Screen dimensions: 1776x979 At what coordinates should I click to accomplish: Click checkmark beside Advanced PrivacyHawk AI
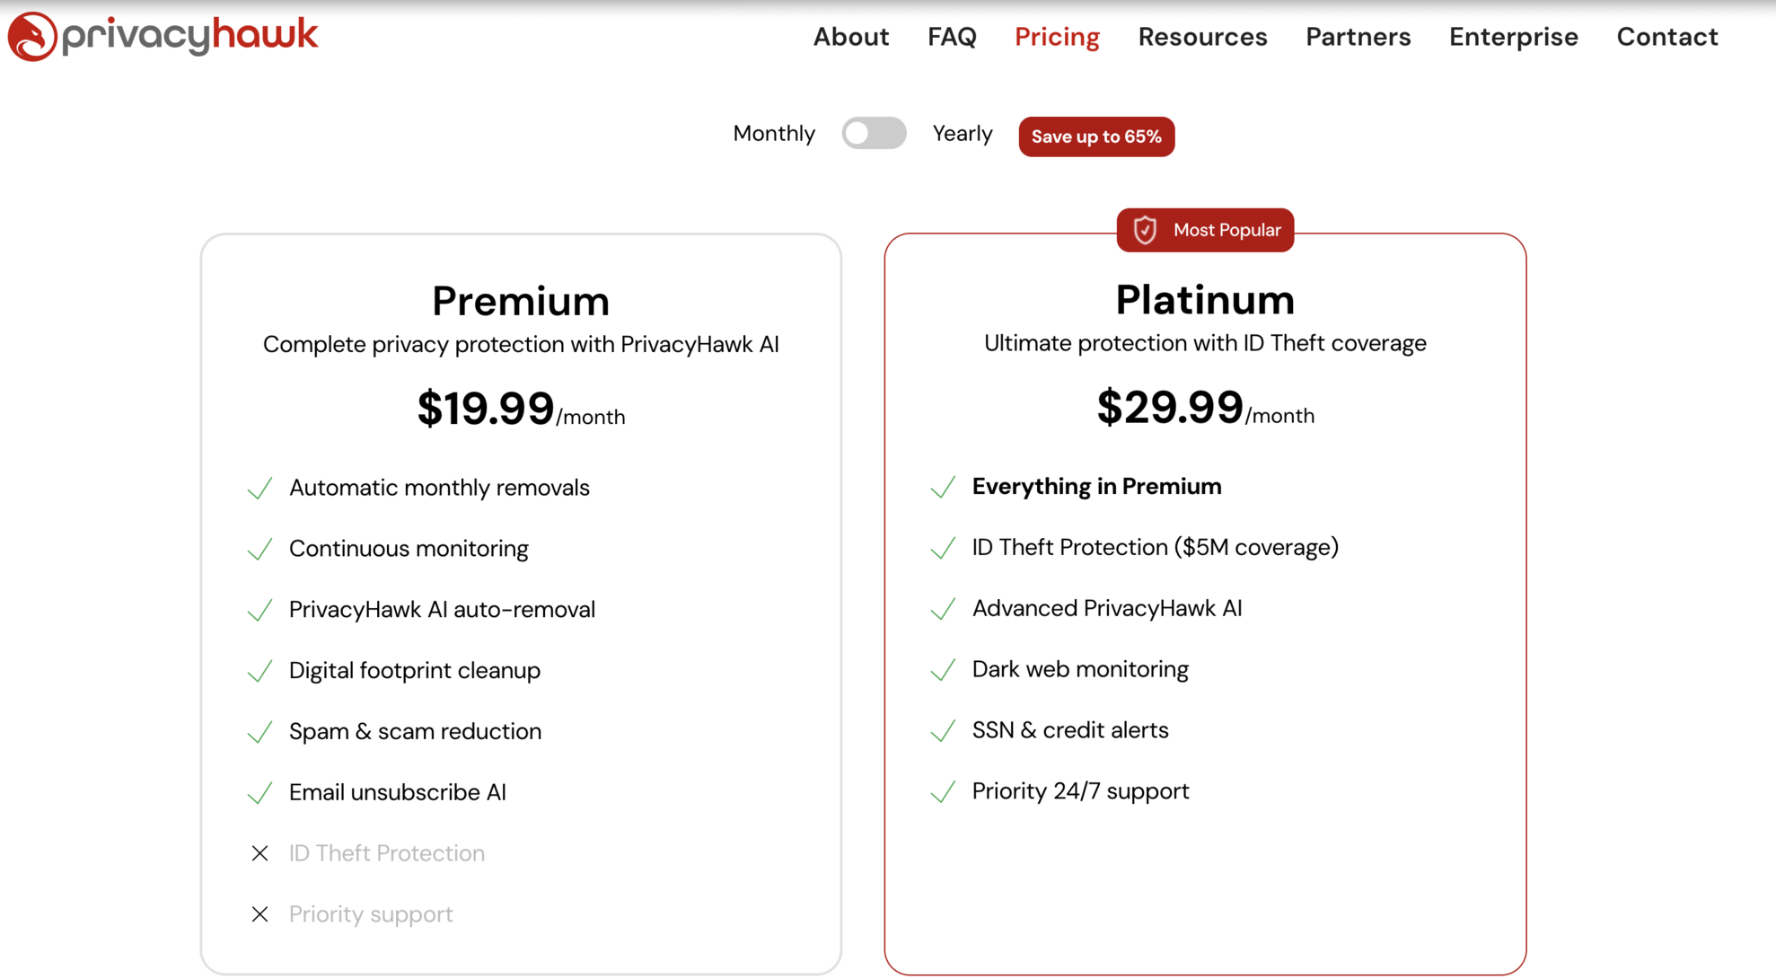point(943,610)
